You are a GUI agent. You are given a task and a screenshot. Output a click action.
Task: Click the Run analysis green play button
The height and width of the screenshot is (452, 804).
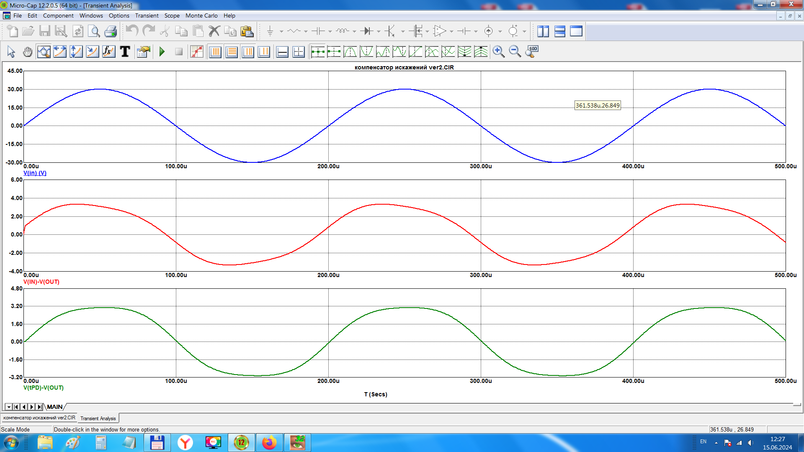pyautogui.click(x=162, y=52)
